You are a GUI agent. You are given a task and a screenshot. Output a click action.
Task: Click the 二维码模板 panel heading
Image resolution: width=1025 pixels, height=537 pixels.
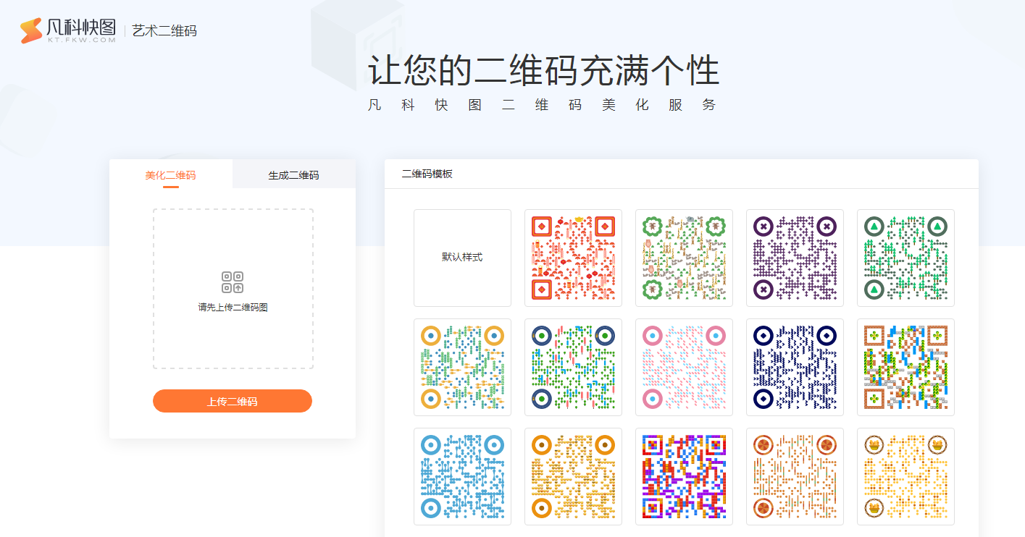(427, 174)
